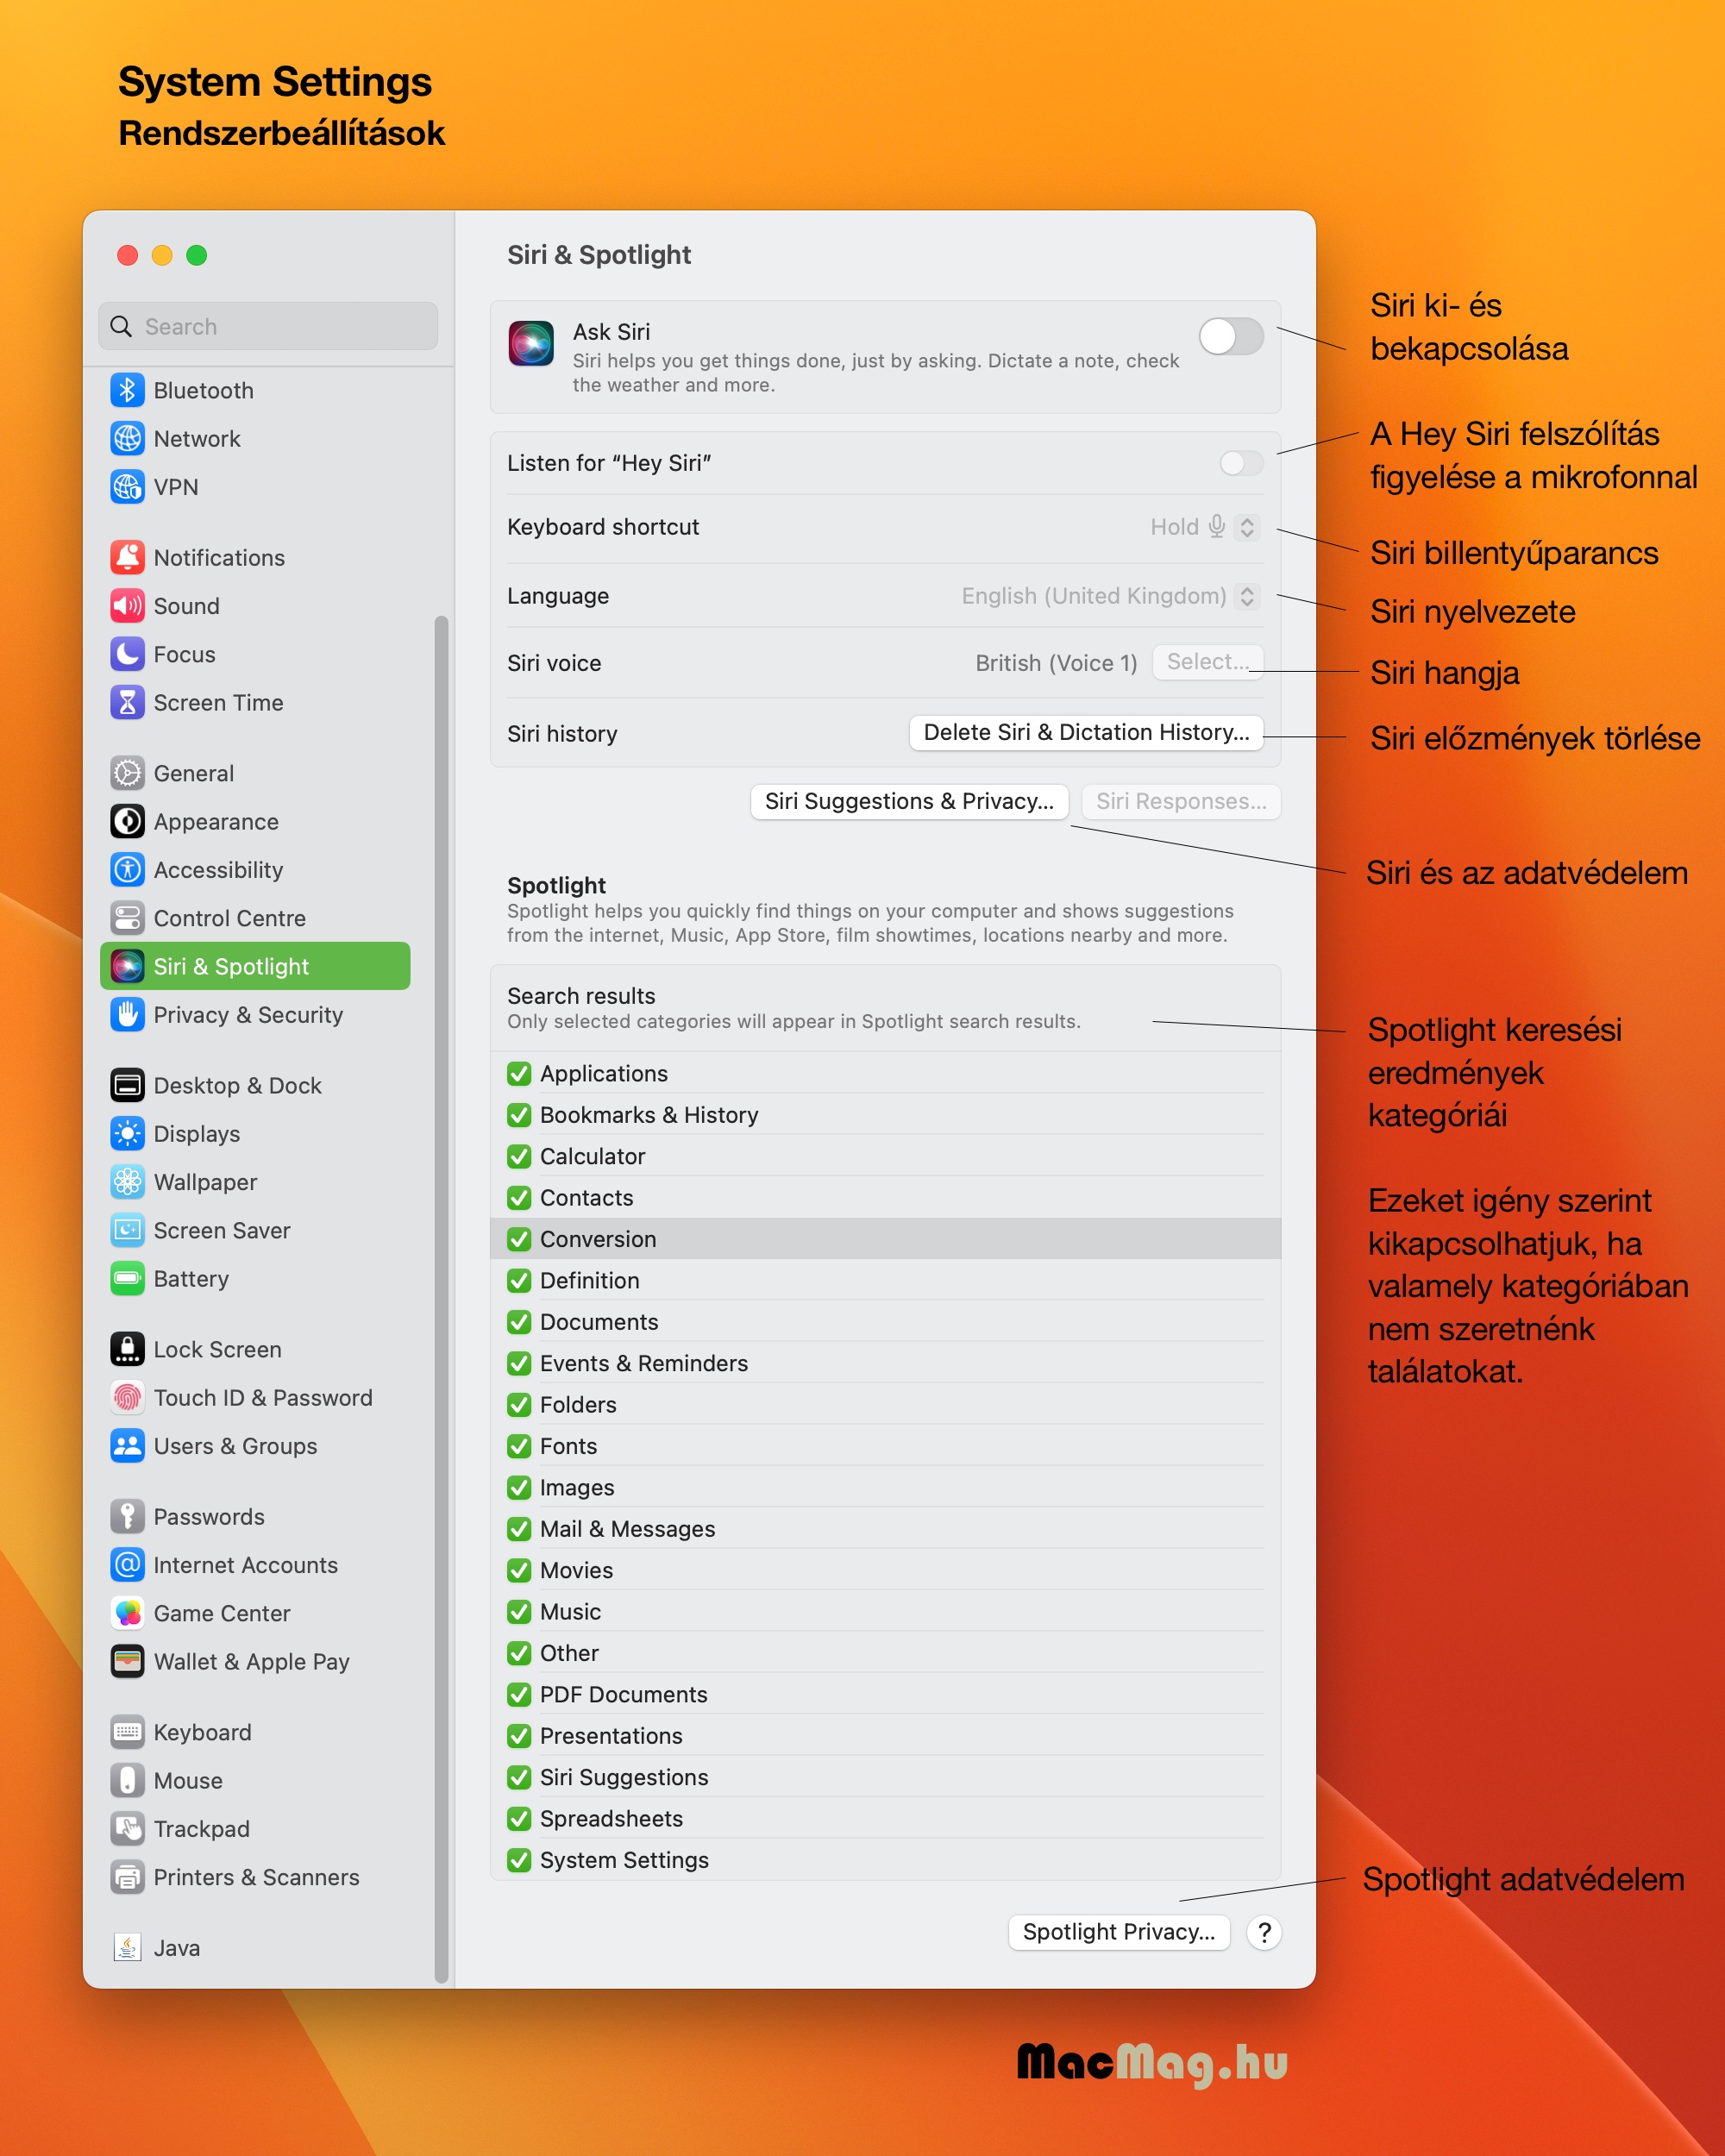Image resolution: width=1725 pixels, height=2156 pixels.
Task: Click the Users & Groups icon
Action: (x=127, y=1446)
